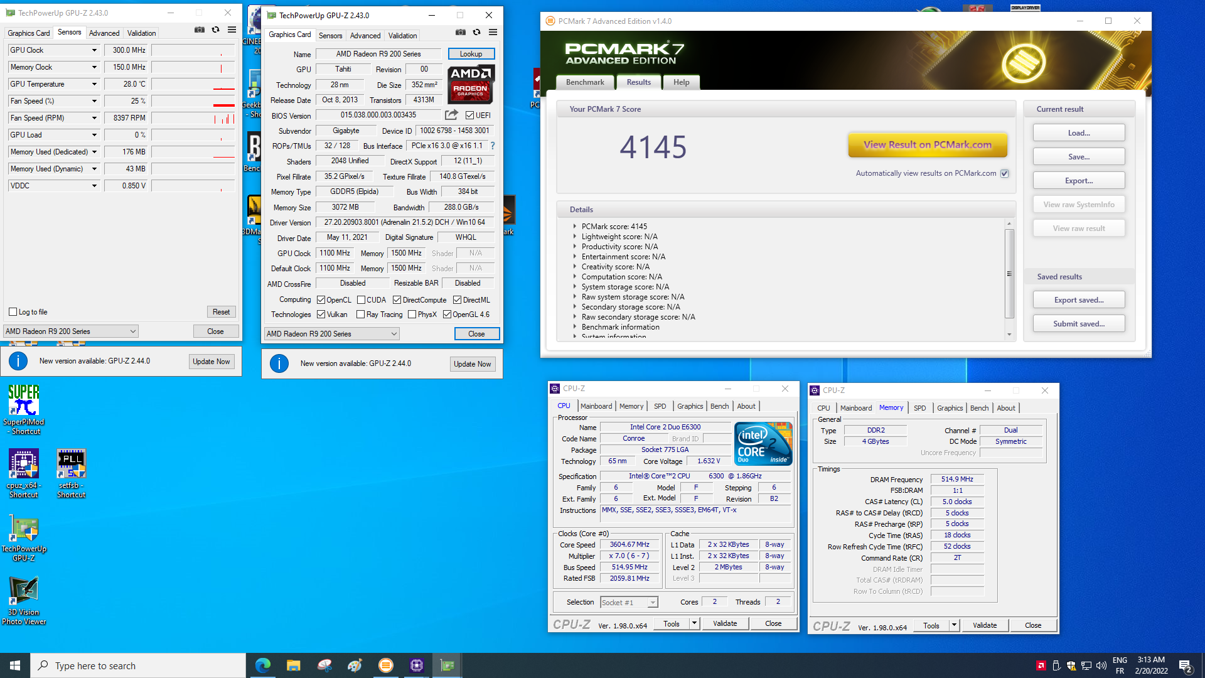Viewport: 1205px width, 678px height.
Task: Click camera icon in GPU-Z Graphics Card window
Action: click(461, 32)
